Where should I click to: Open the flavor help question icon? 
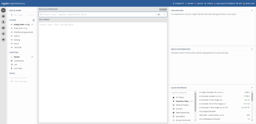pos(34,20)
